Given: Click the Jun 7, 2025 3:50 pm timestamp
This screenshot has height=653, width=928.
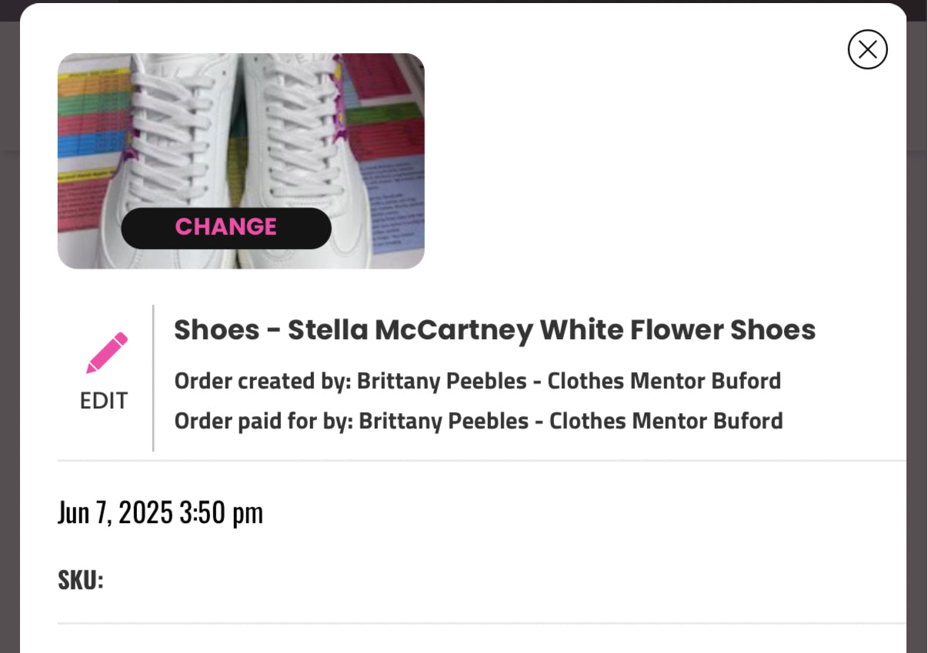Looking at the screenshot, I should [x=161, y=511].
